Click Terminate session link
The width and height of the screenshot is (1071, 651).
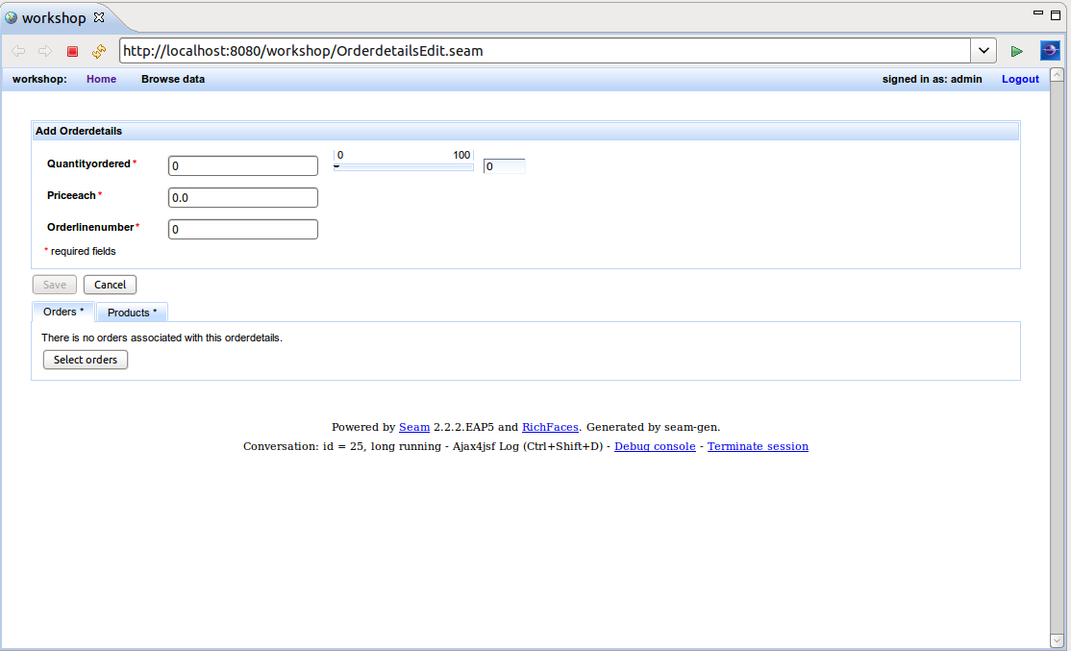(758, 445)
